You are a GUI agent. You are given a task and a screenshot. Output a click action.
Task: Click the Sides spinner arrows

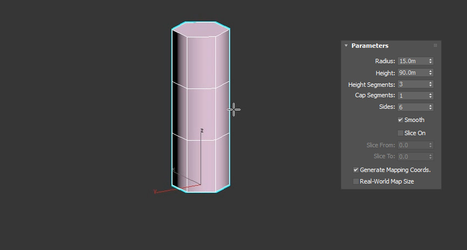coord(430,107)
